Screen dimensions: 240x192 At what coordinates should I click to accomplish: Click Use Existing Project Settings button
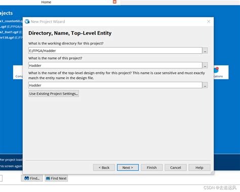(54, 94)
